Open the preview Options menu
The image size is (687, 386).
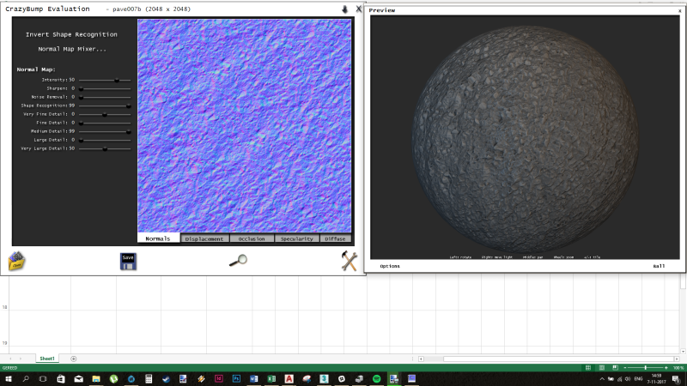click(x=390, y=266)
